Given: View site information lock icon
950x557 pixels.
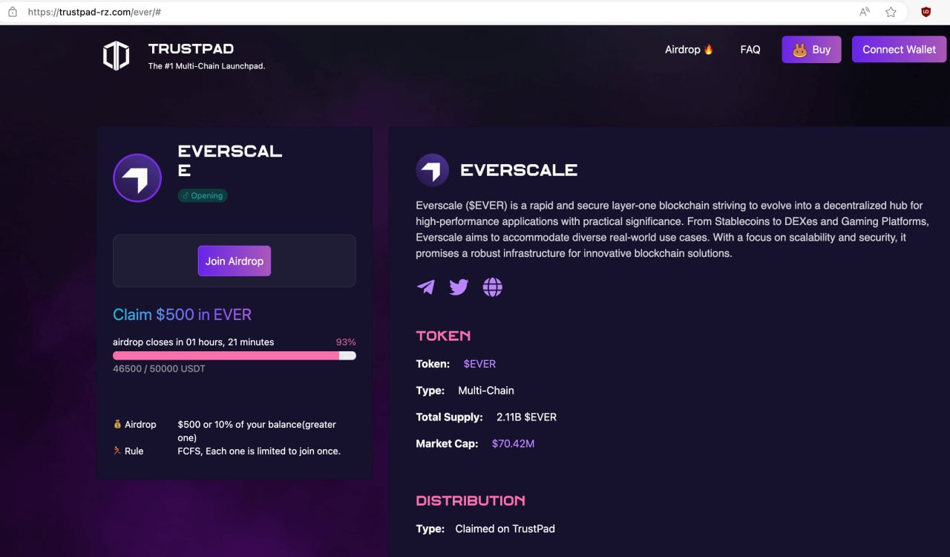Looking at the screenshot, I should 12,12.
